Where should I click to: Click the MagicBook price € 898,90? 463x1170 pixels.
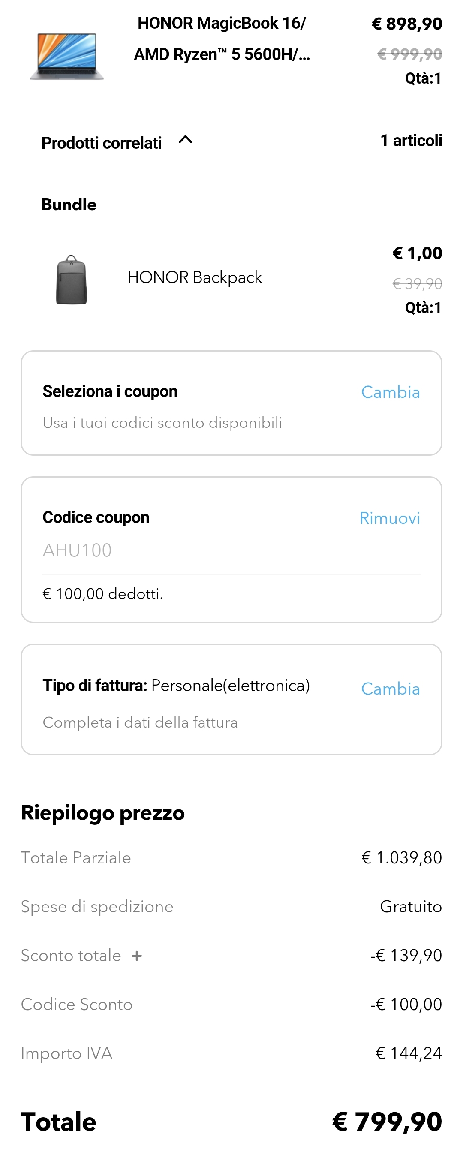[x=407, y=24]
